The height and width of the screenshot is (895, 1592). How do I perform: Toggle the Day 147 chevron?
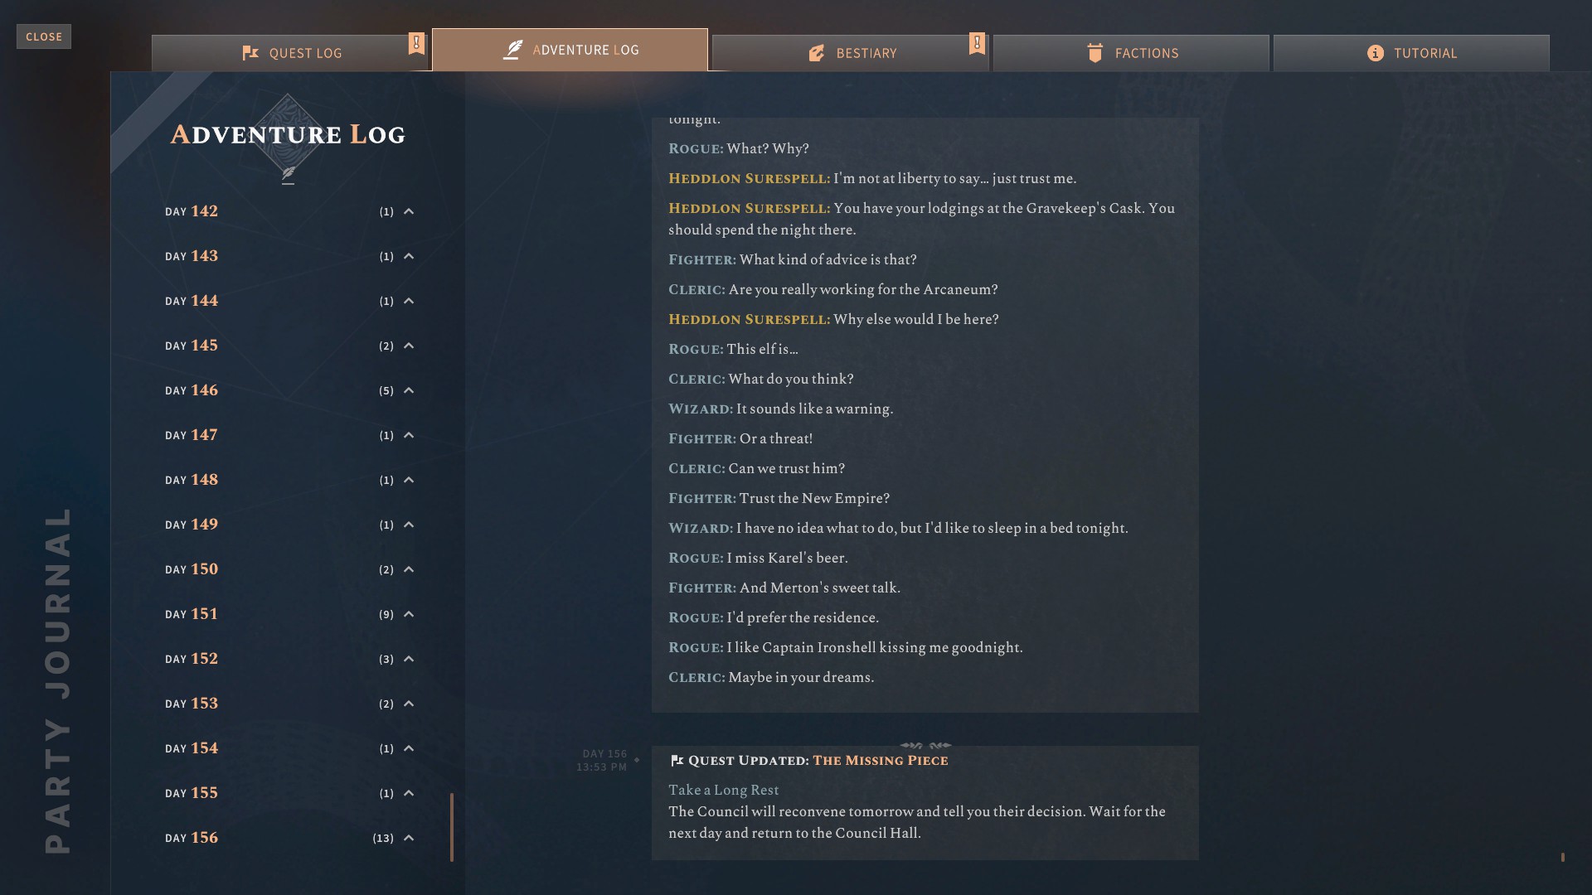pos(409,435)
